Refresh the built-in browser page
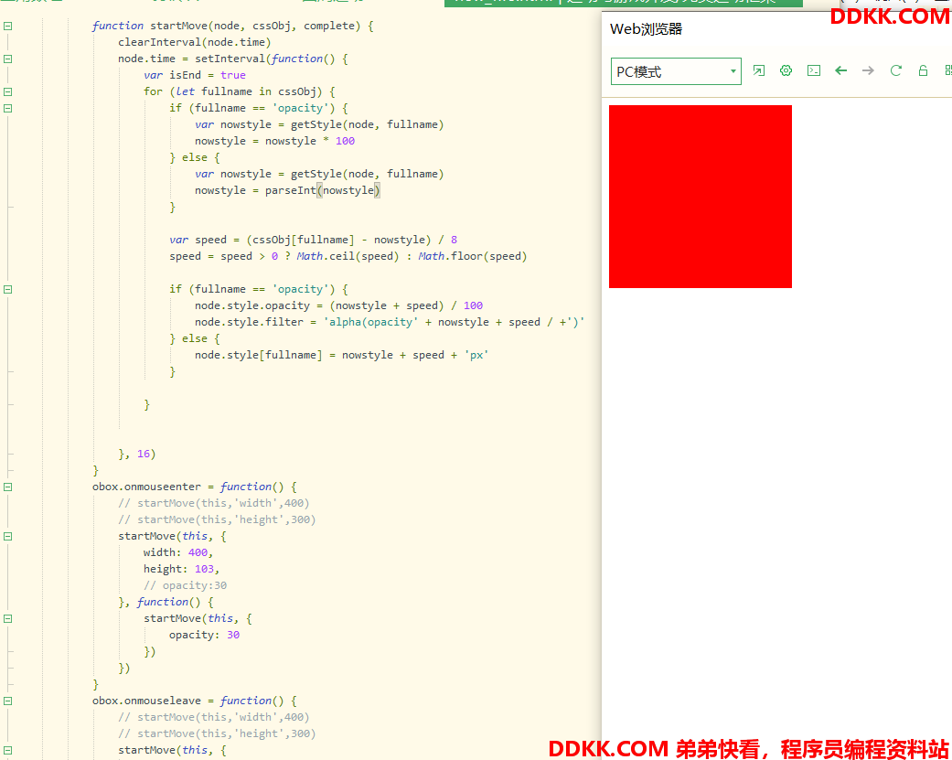Screen dimensions: 952x760 tap(895, 70)
